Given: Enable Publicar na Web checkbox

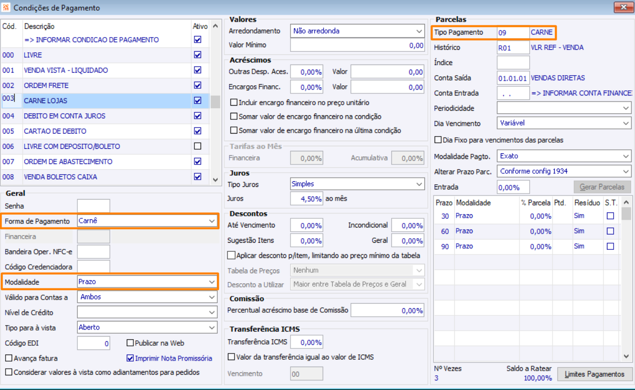Looking at the screenshot, I should [130, 343].
